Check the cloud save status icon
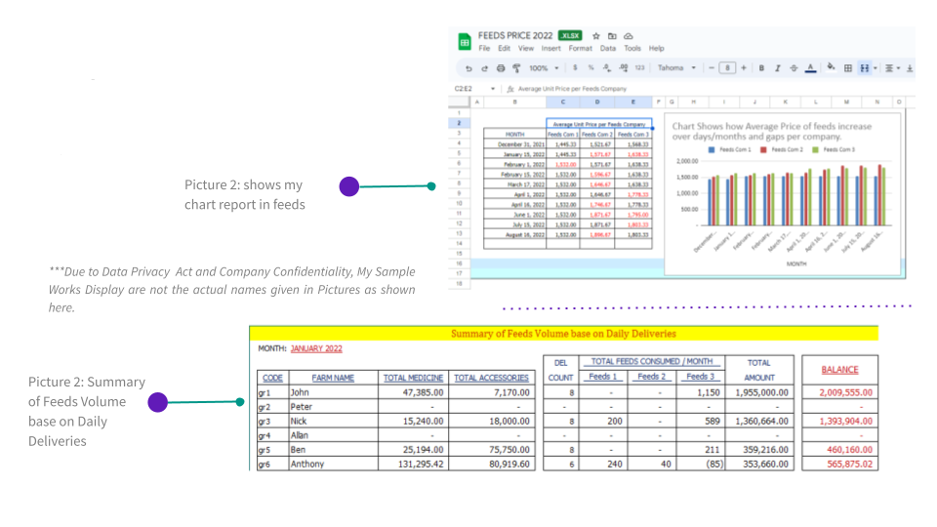 628,36
